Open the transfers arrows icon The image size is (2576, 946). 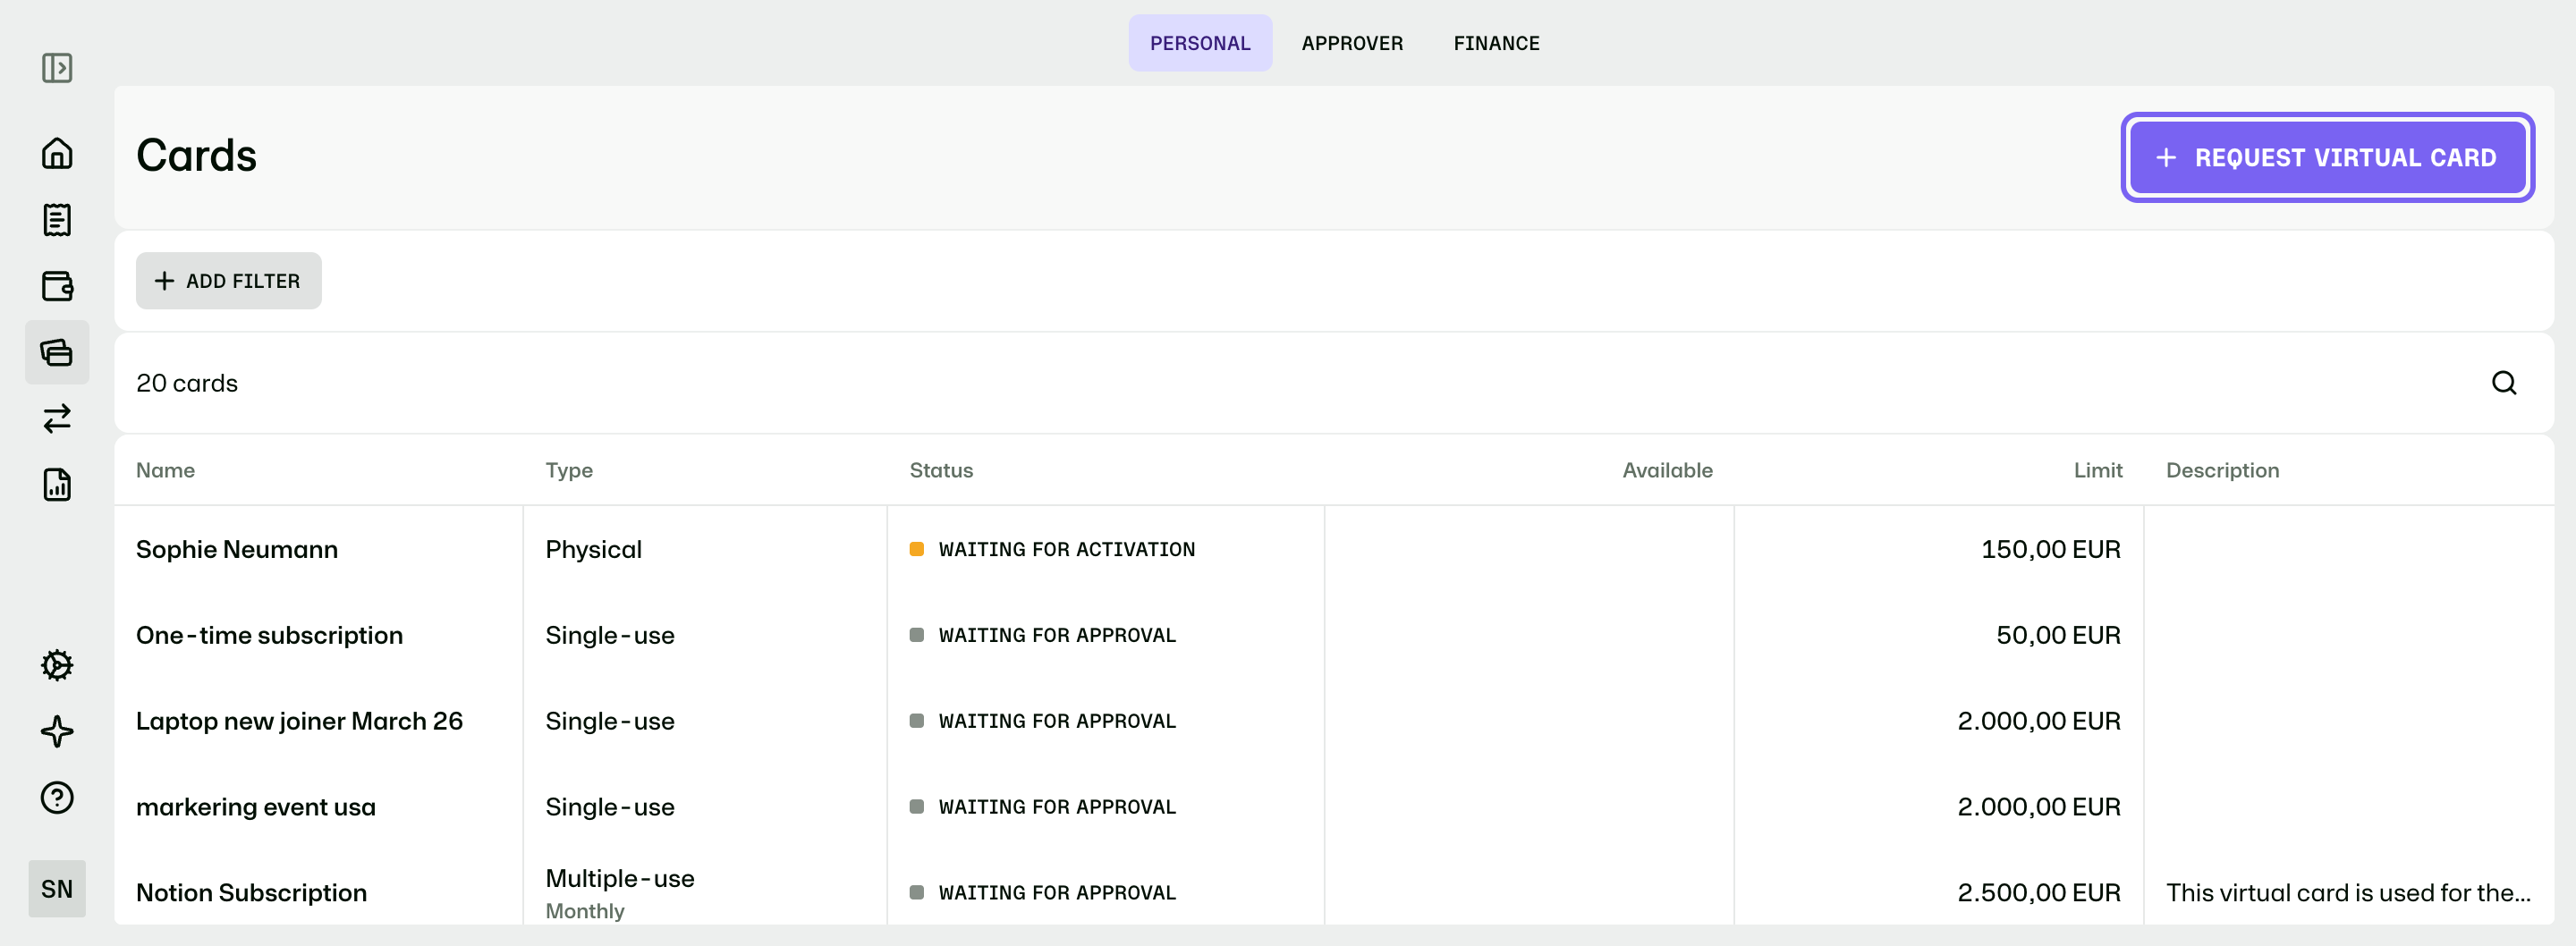pos(57,418)
